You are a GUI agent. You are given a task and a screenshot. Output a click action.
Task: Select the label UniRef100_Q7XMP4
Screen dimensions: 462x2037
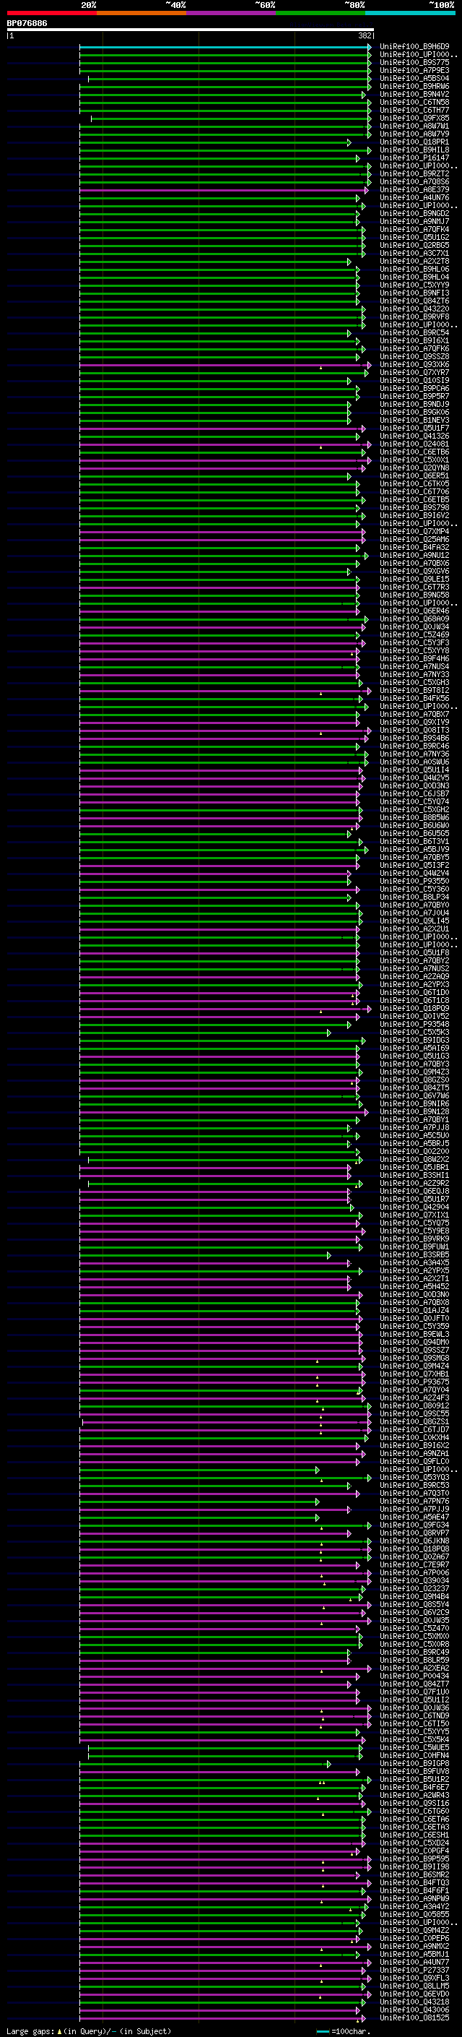(414, 531)
